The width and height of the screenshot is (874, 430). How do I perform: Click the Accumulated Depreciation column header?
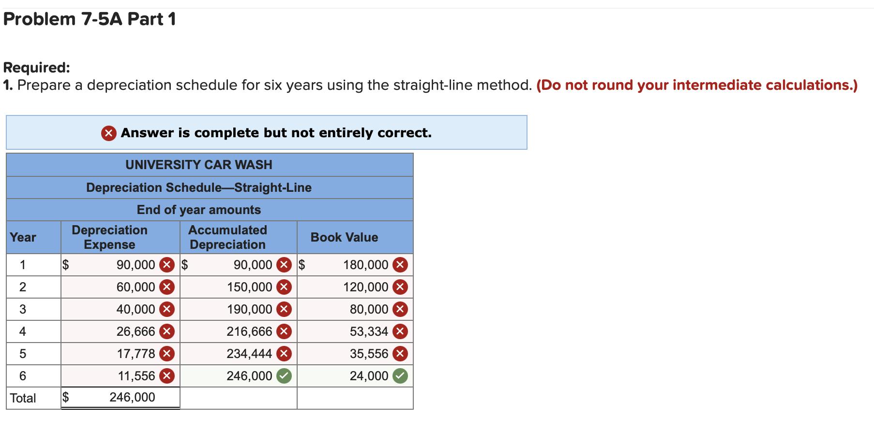tap(227, 237)
